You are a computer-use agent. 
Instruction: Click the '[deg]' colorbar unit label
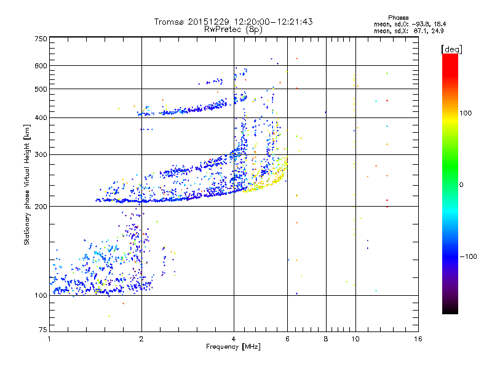click(x=451, y=49)
